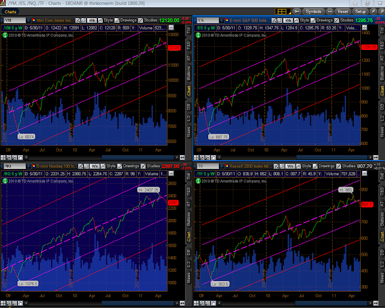Open the Symbols button in top toolbar
Image resolution: width=385 pixels, height=308 pixels.
(x=313, y=11)
